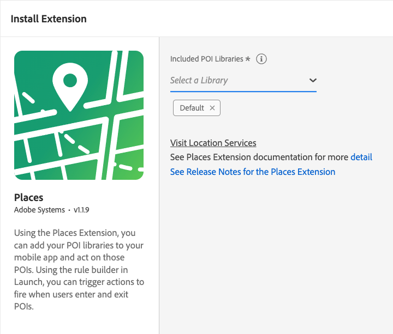Click the info icon beside Included POI Libraries
Viewport: 393px width, 334px height.
[261, 59]
